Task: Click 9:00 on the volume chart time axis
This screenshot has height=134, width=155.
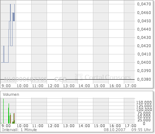Action: pyautogui.click(x=6, y=126)
